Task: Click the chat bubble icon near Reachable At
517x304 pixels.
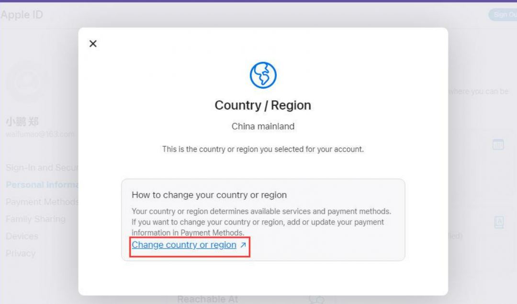Action: [316, 299]
